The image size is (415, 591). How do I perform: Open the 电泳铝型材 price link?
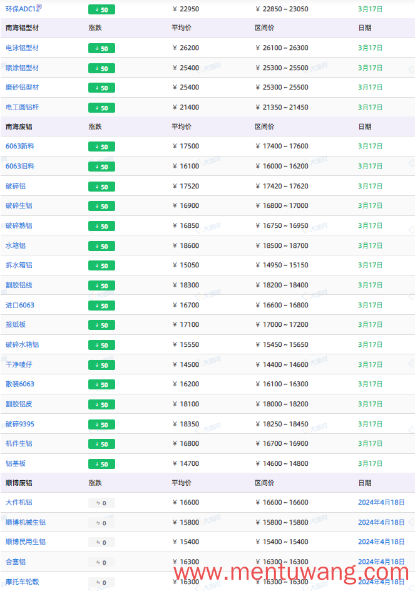point(23,48)
